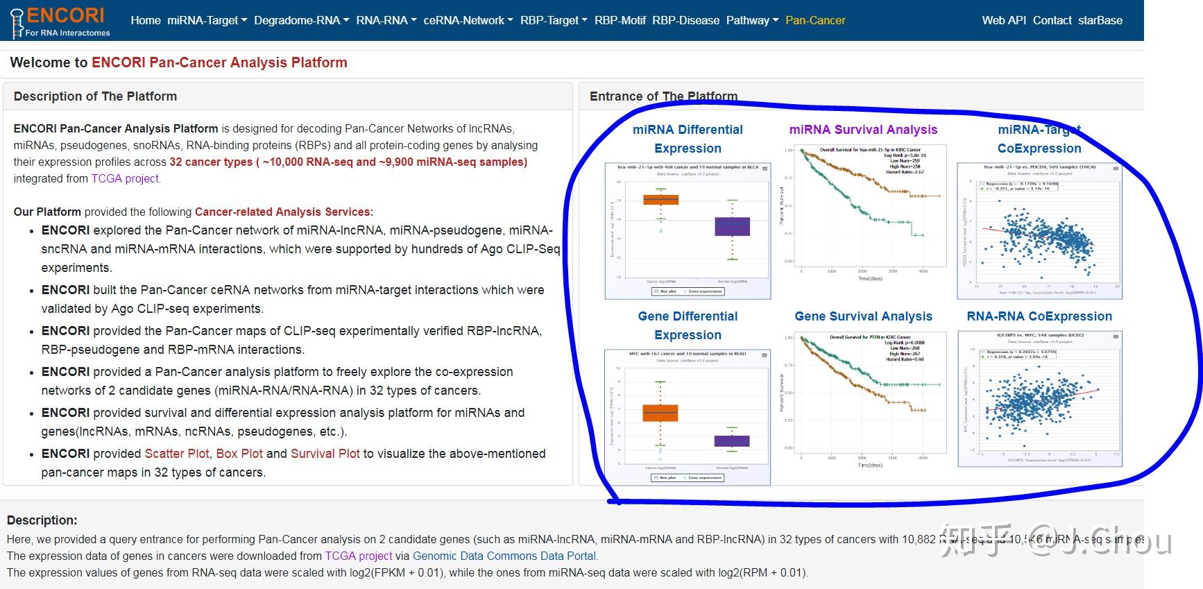The image size is (1203, 589).
Task: Click the 'Cancer-related Analysis Services:' text
Action: (284, 212)
